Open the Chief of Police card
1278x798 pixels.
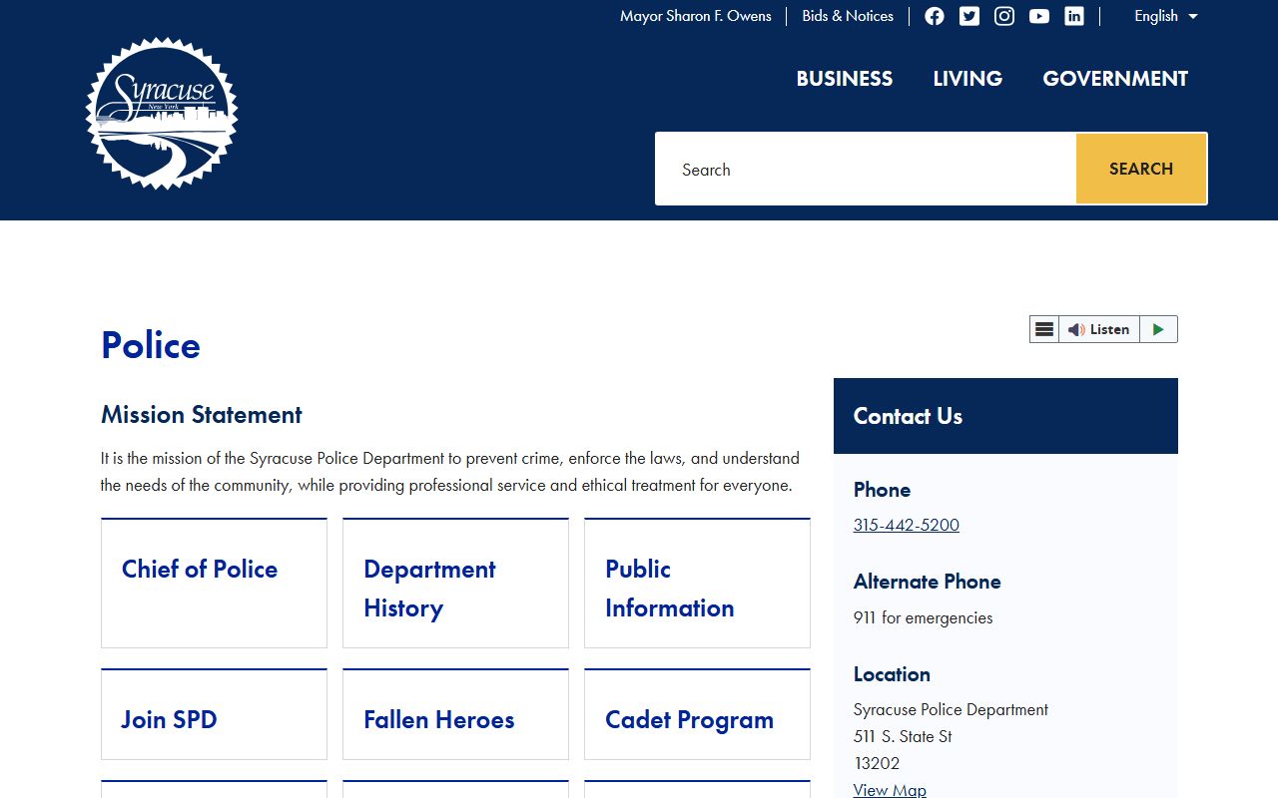point(214,583)
